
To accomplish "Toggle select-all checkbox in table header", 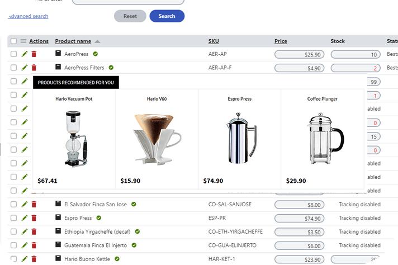I will (x=14, y=41).
